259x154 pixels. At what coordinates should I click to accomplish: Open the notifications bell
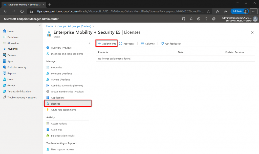coord(191,19)
